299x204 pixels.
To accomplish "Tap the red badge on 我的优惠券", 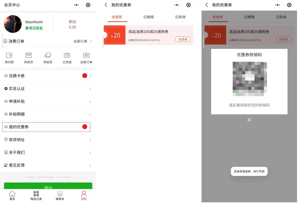I will click(x=85, y=127).
